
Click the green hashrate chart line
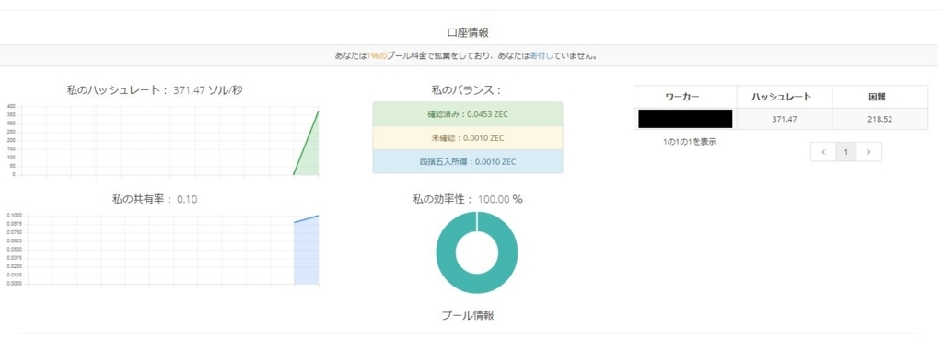click(x=306, y=143)
